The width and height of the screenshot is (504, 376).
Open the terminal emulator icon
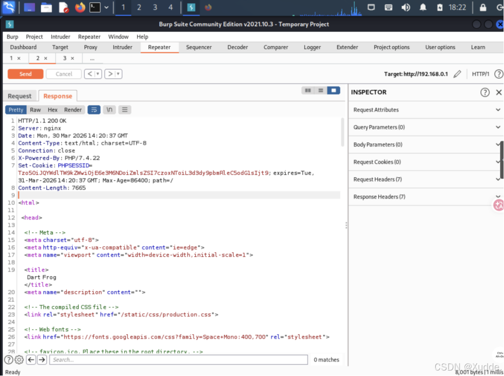95,7
